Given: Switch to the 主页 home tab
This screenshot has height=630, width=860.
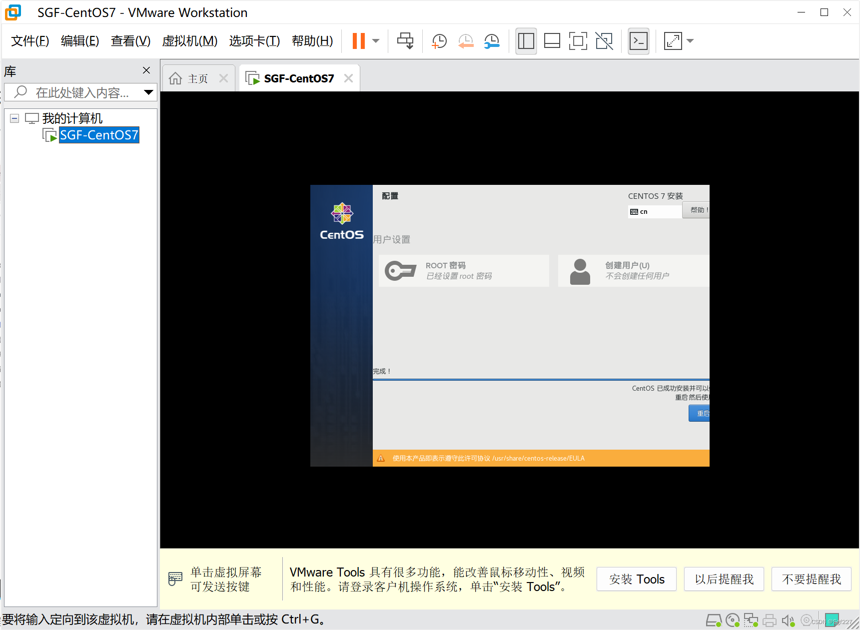Looking at the screenshot, I should tap(197, 78).
